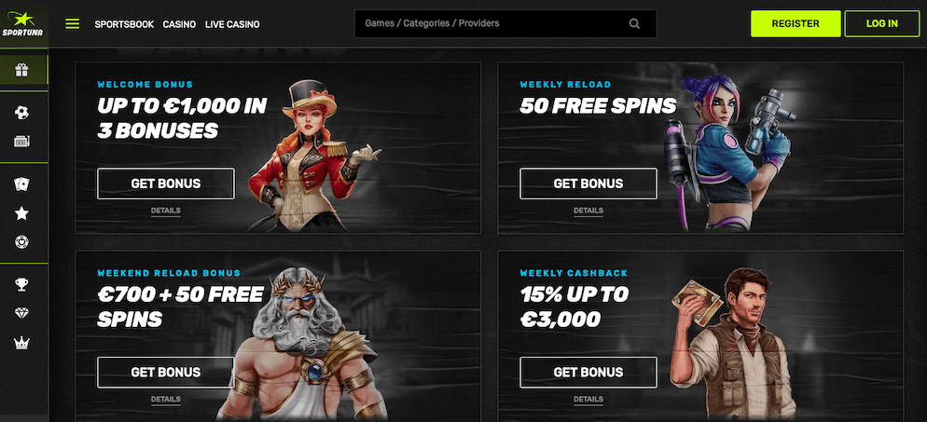Click the Log In button
927x422 pixels.
click(x=882, y=23)
